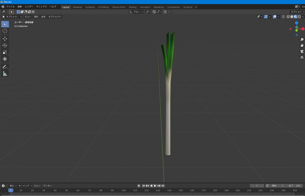Open the editor type dropdown in viewport header
The width and height of the screenshot is (305, 196).
[4, 12]
